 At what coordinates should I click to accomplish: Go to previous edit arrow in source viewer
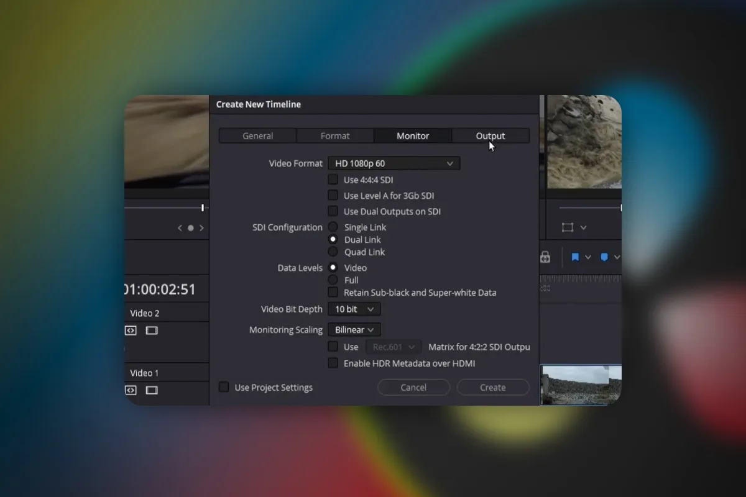pos(180,228)
